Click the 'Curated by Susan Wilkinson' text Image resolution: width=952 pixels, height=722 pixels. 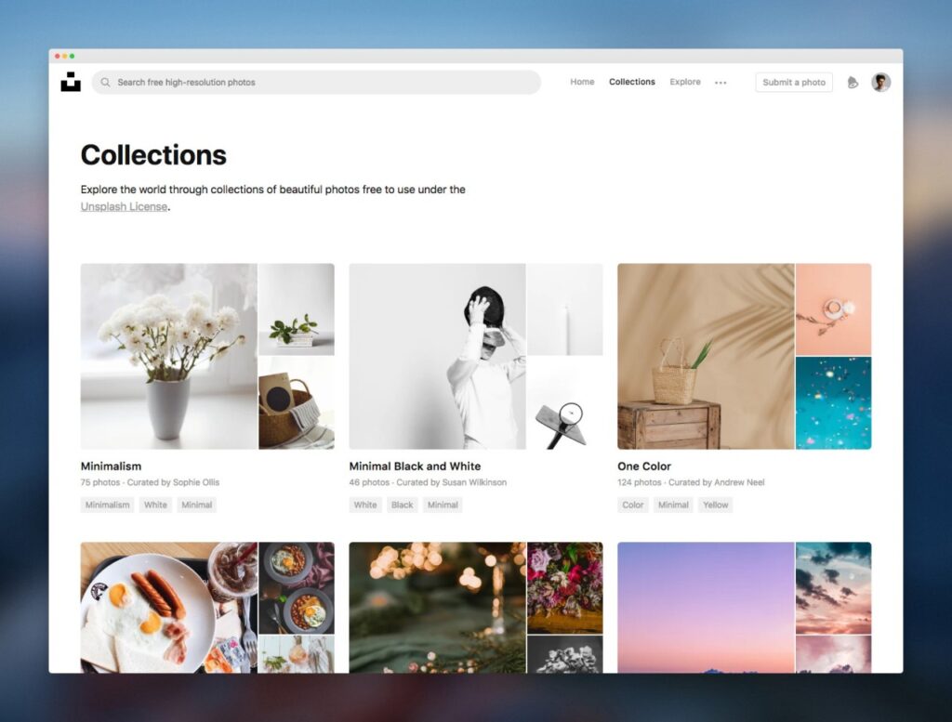(x=451, y=482)
